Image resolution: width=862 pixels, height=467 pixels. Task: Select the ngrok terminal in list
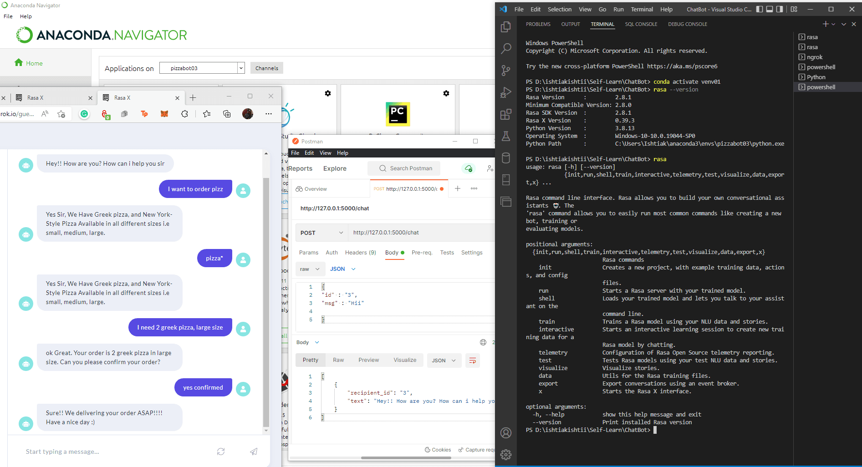pyautogui.click(x=814, y=57)
